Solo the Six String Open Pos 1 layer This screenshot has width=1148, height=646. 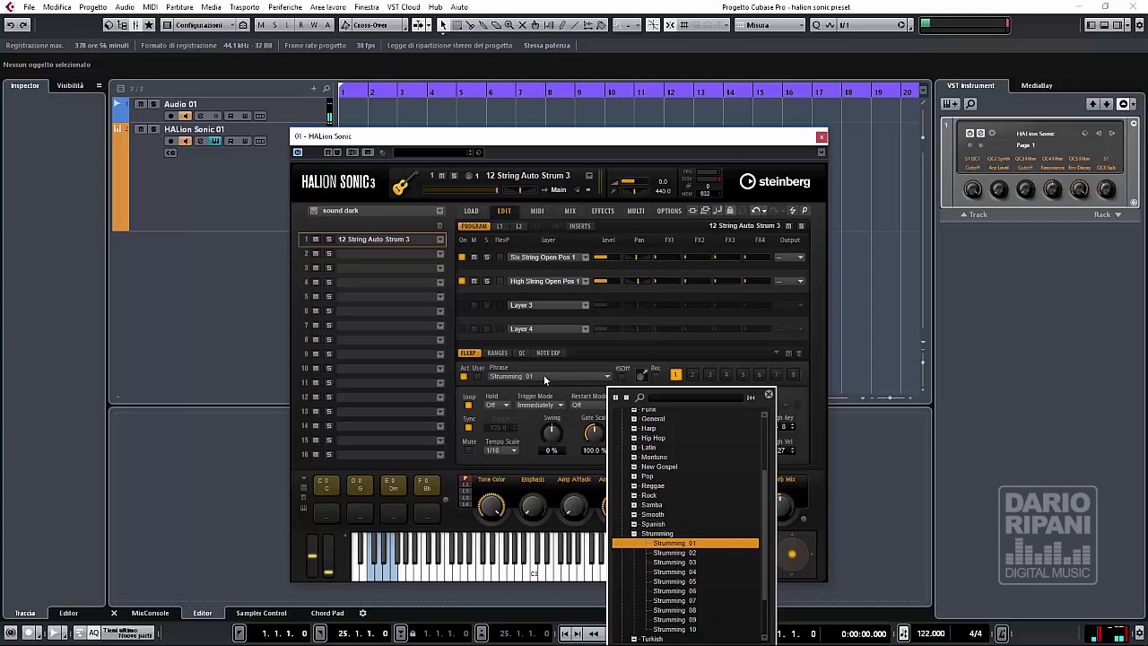tap(487, 258)
